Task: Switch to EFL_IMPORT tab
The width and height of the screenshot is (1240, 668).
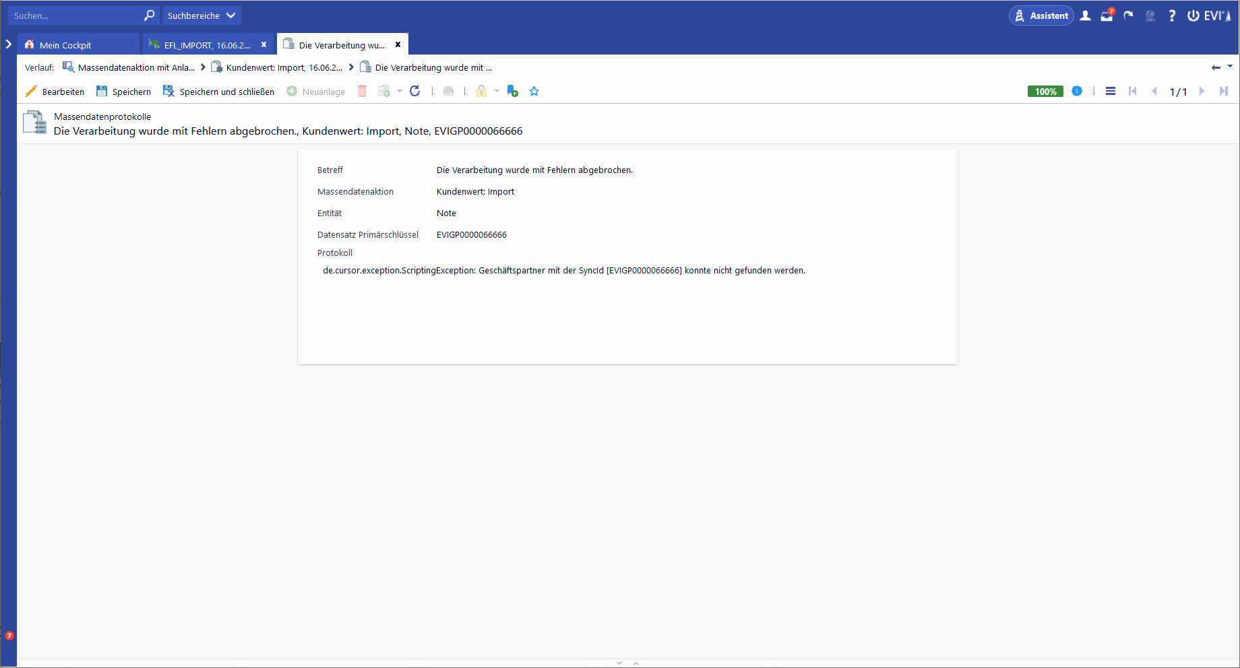Action: (207, 45)
